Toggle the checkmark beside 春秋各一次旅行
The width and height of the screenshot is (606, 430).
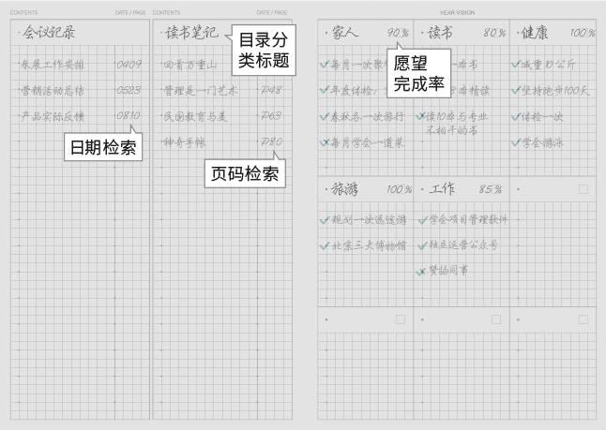pyautogui.click(x=325, y=116)
